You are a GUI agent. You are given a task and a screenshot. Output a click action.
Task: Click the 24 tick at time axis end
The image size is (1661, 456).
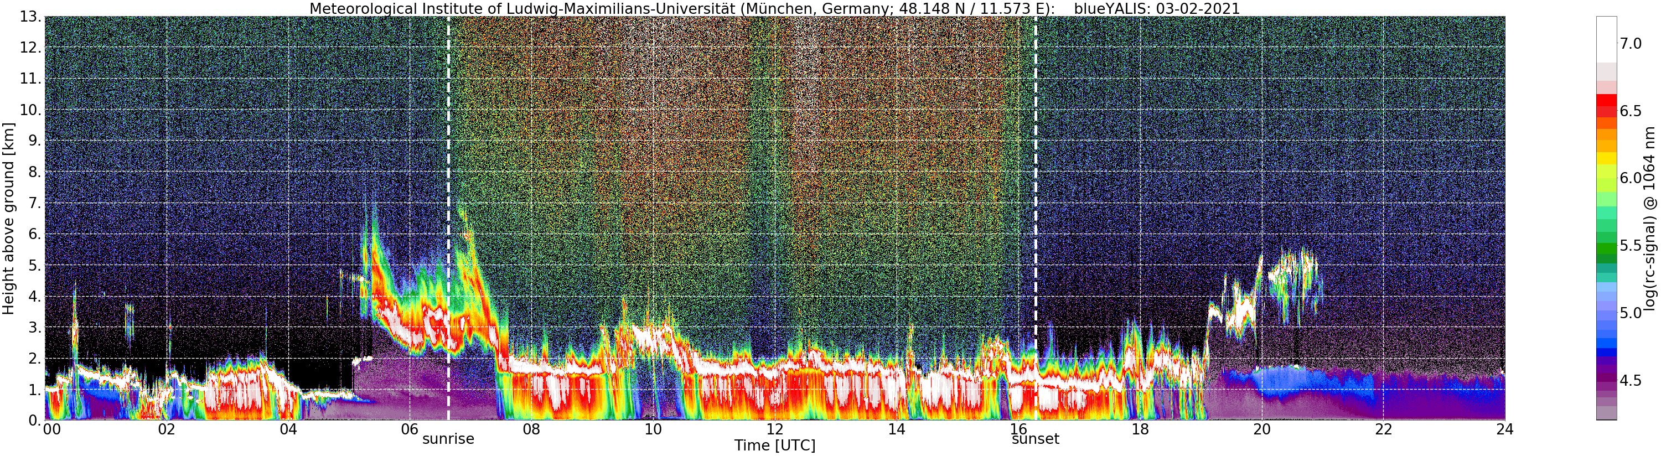(1505, 429)
